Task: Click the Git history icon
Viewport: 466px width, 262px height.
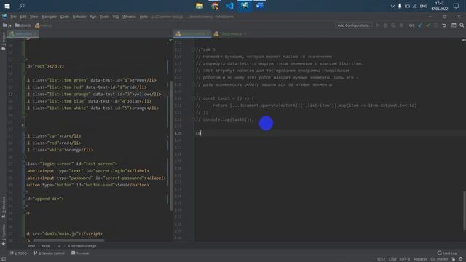Action: [436, 25]
